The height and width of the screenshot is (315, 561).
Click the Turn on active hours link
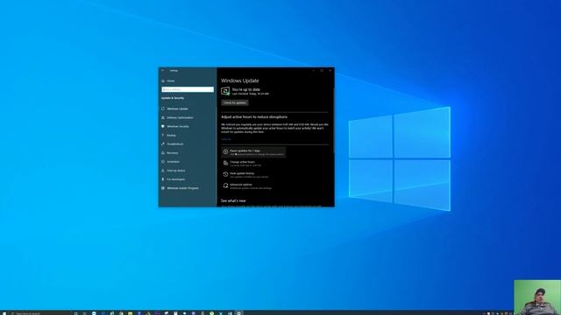226,139
